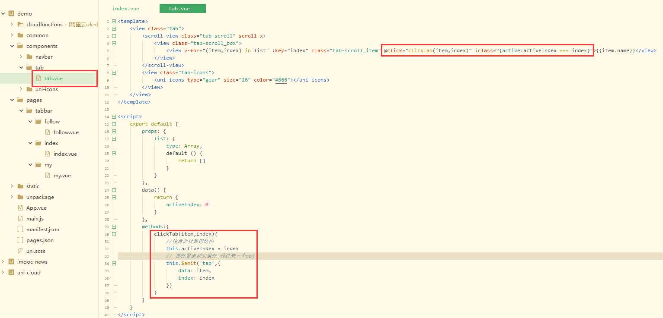Switch to the index.vue editor tab
This screenshot has height=318, width=663.
[x=125, y=9]
